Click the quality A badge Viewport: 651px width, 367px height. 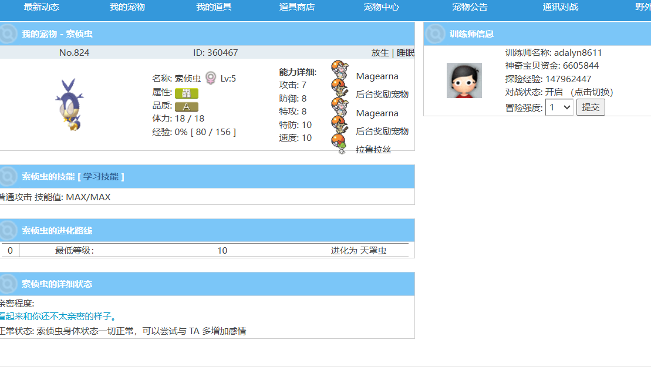point(187,106)
